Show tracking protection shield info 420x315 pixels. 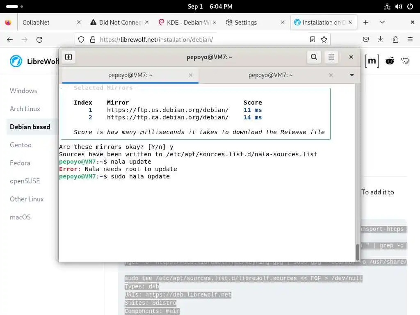(x=81, y=40)
